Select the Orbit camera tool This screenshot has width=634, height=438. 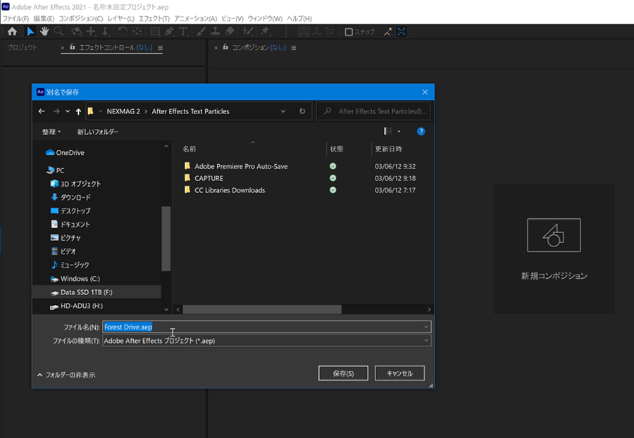(76, 32)
